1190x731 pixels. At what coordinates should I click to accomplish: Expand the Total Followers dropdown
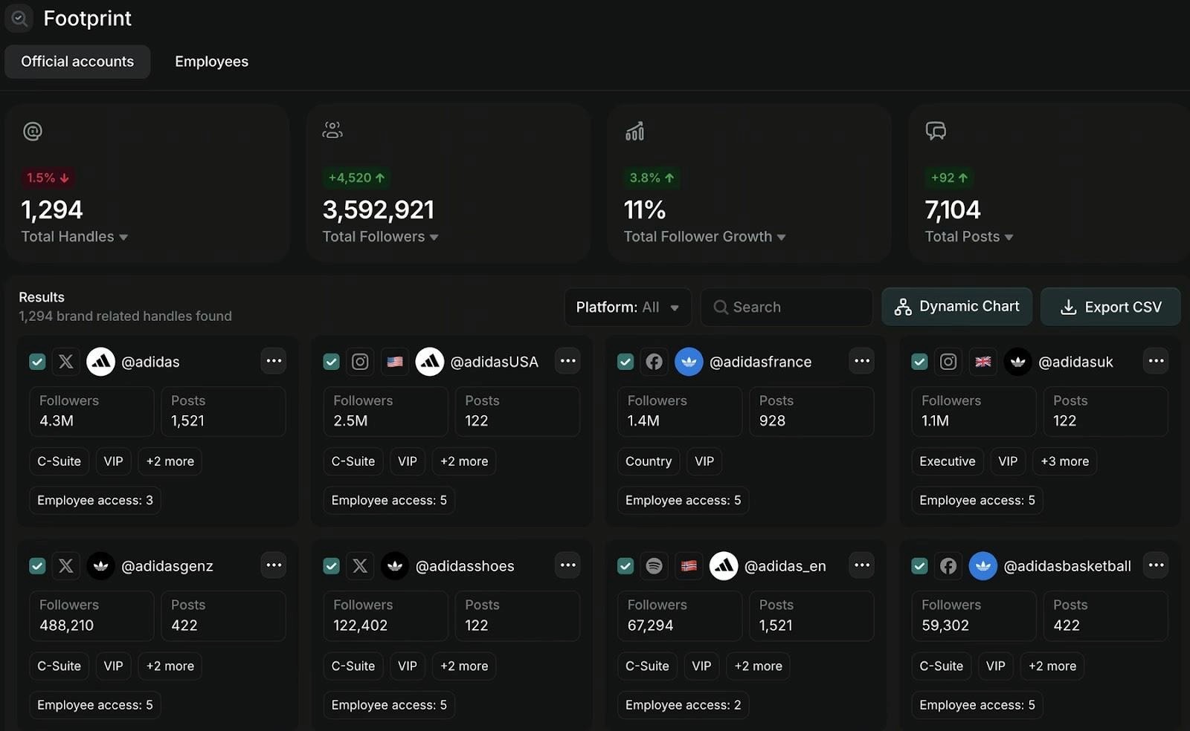coord(381,237)
